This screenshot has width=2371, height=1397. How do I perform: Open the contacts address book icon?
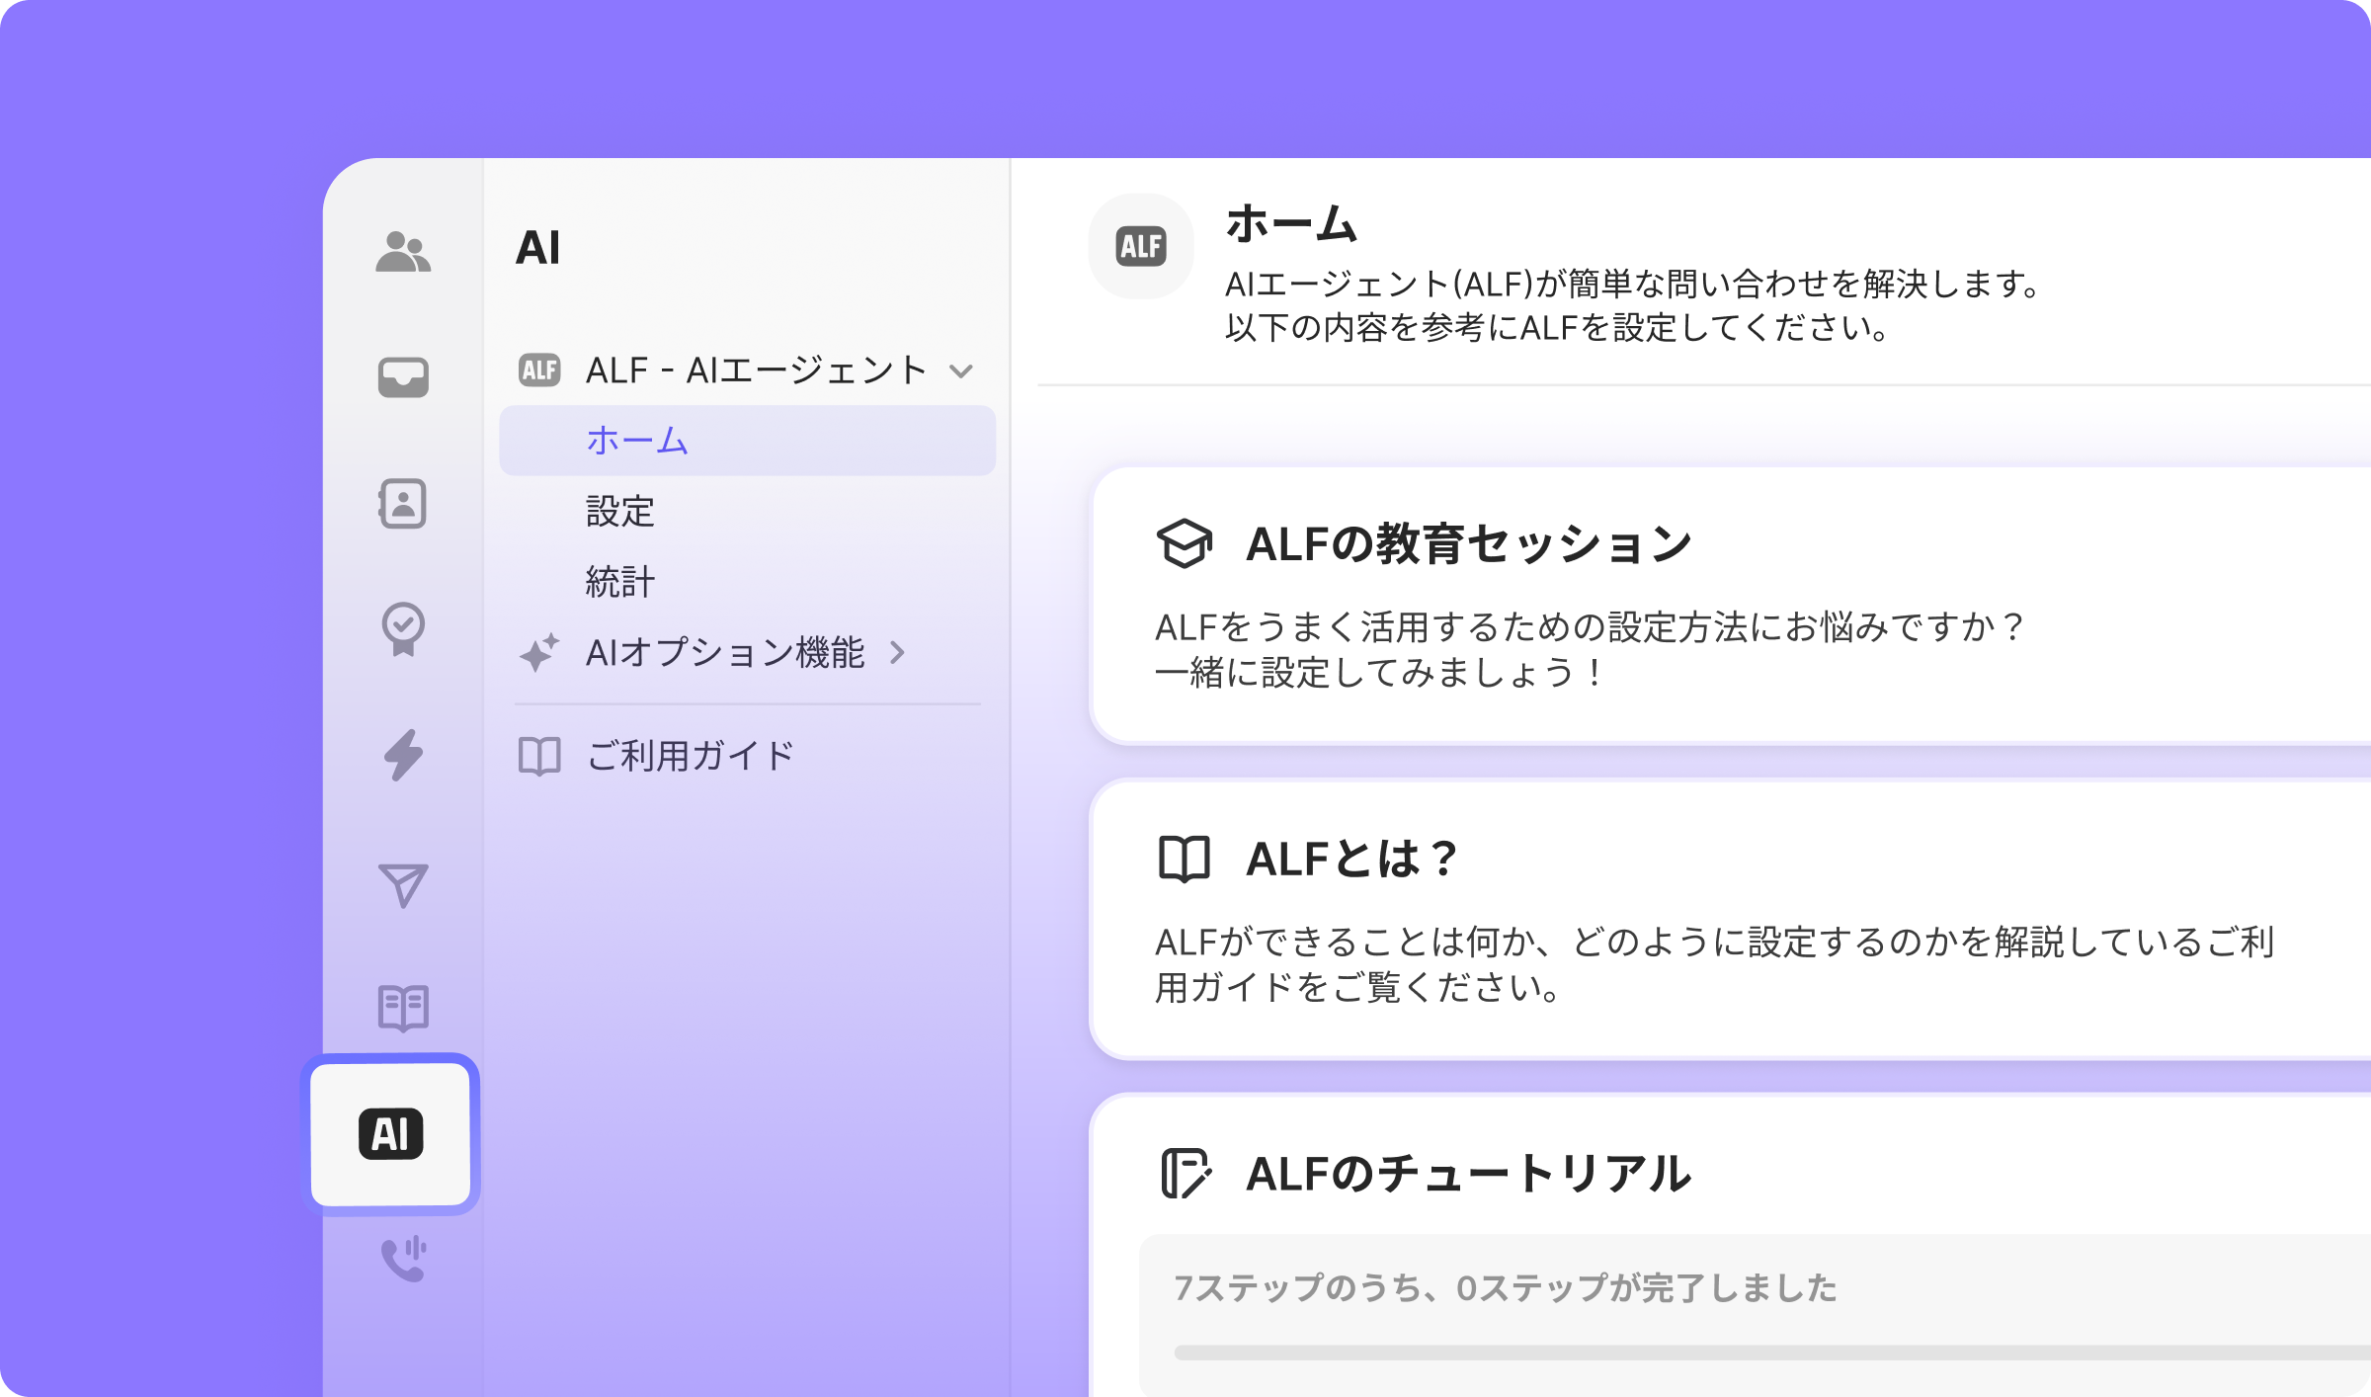pyautogui.click(x=403, y=504)
